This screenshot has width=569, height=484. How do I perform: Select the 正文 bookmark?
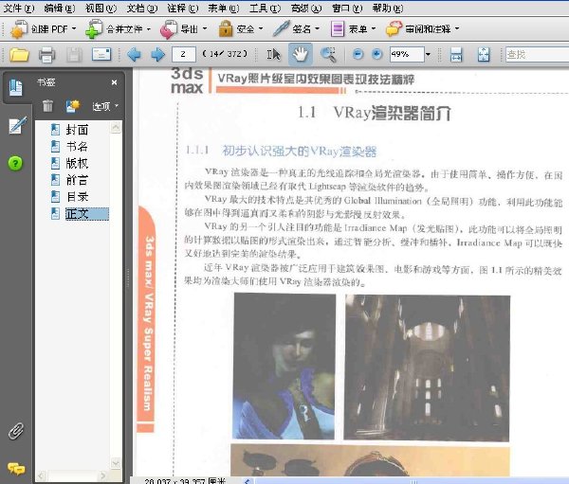[86, 213]
